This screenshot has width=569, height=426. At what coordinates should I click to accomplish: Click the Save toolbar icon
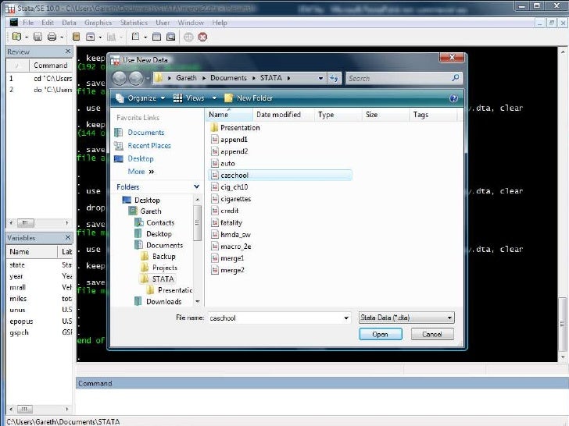point(38,37)
